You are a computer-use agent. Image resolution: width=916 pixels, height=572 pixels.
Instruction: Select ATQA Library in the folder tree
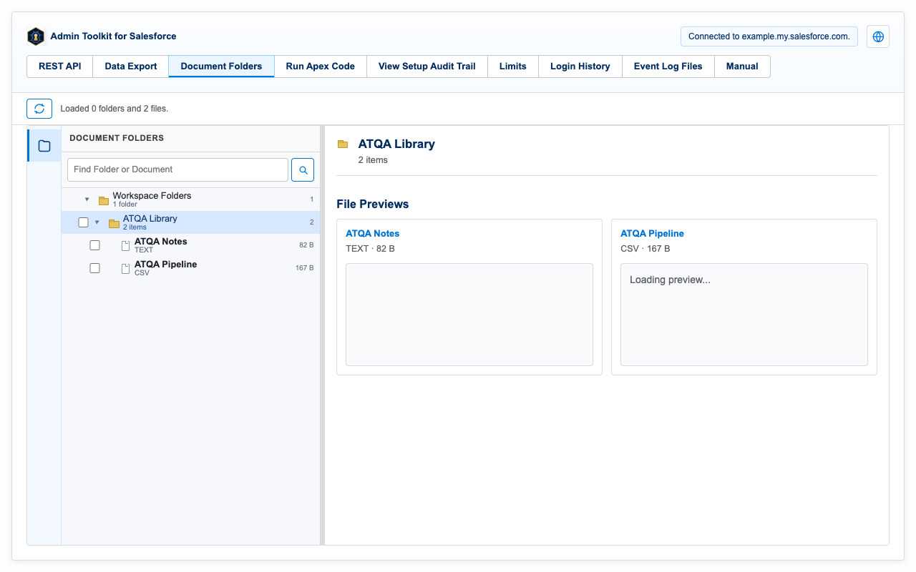coord(190,222)
